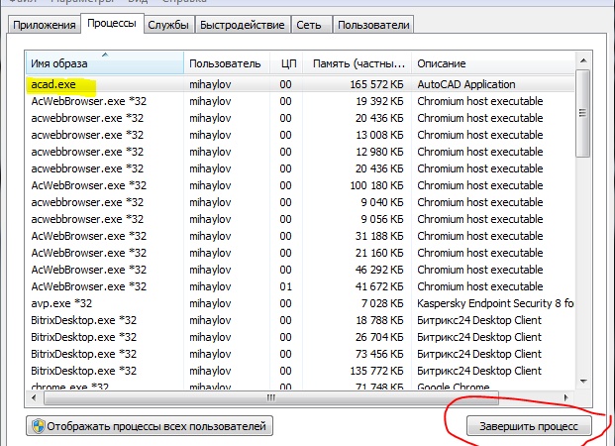Select the acad.exe process row

click(x=300, y=84)
